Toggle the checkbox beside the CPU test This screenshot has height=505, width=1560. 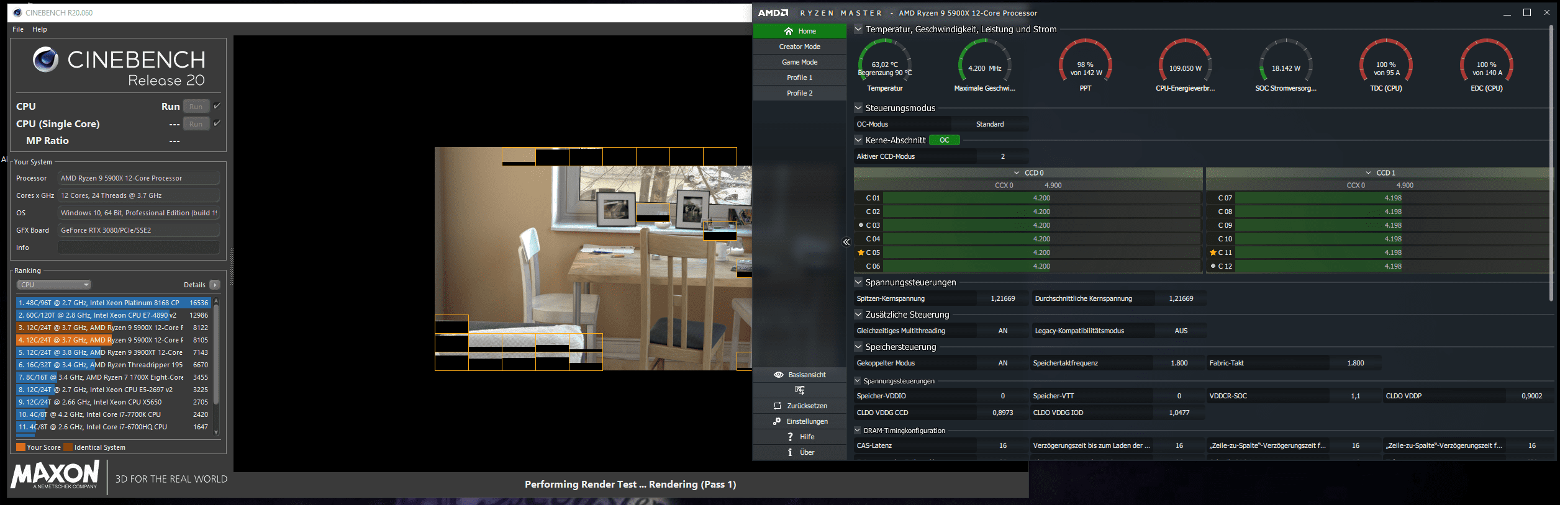[x=217, y=106]
